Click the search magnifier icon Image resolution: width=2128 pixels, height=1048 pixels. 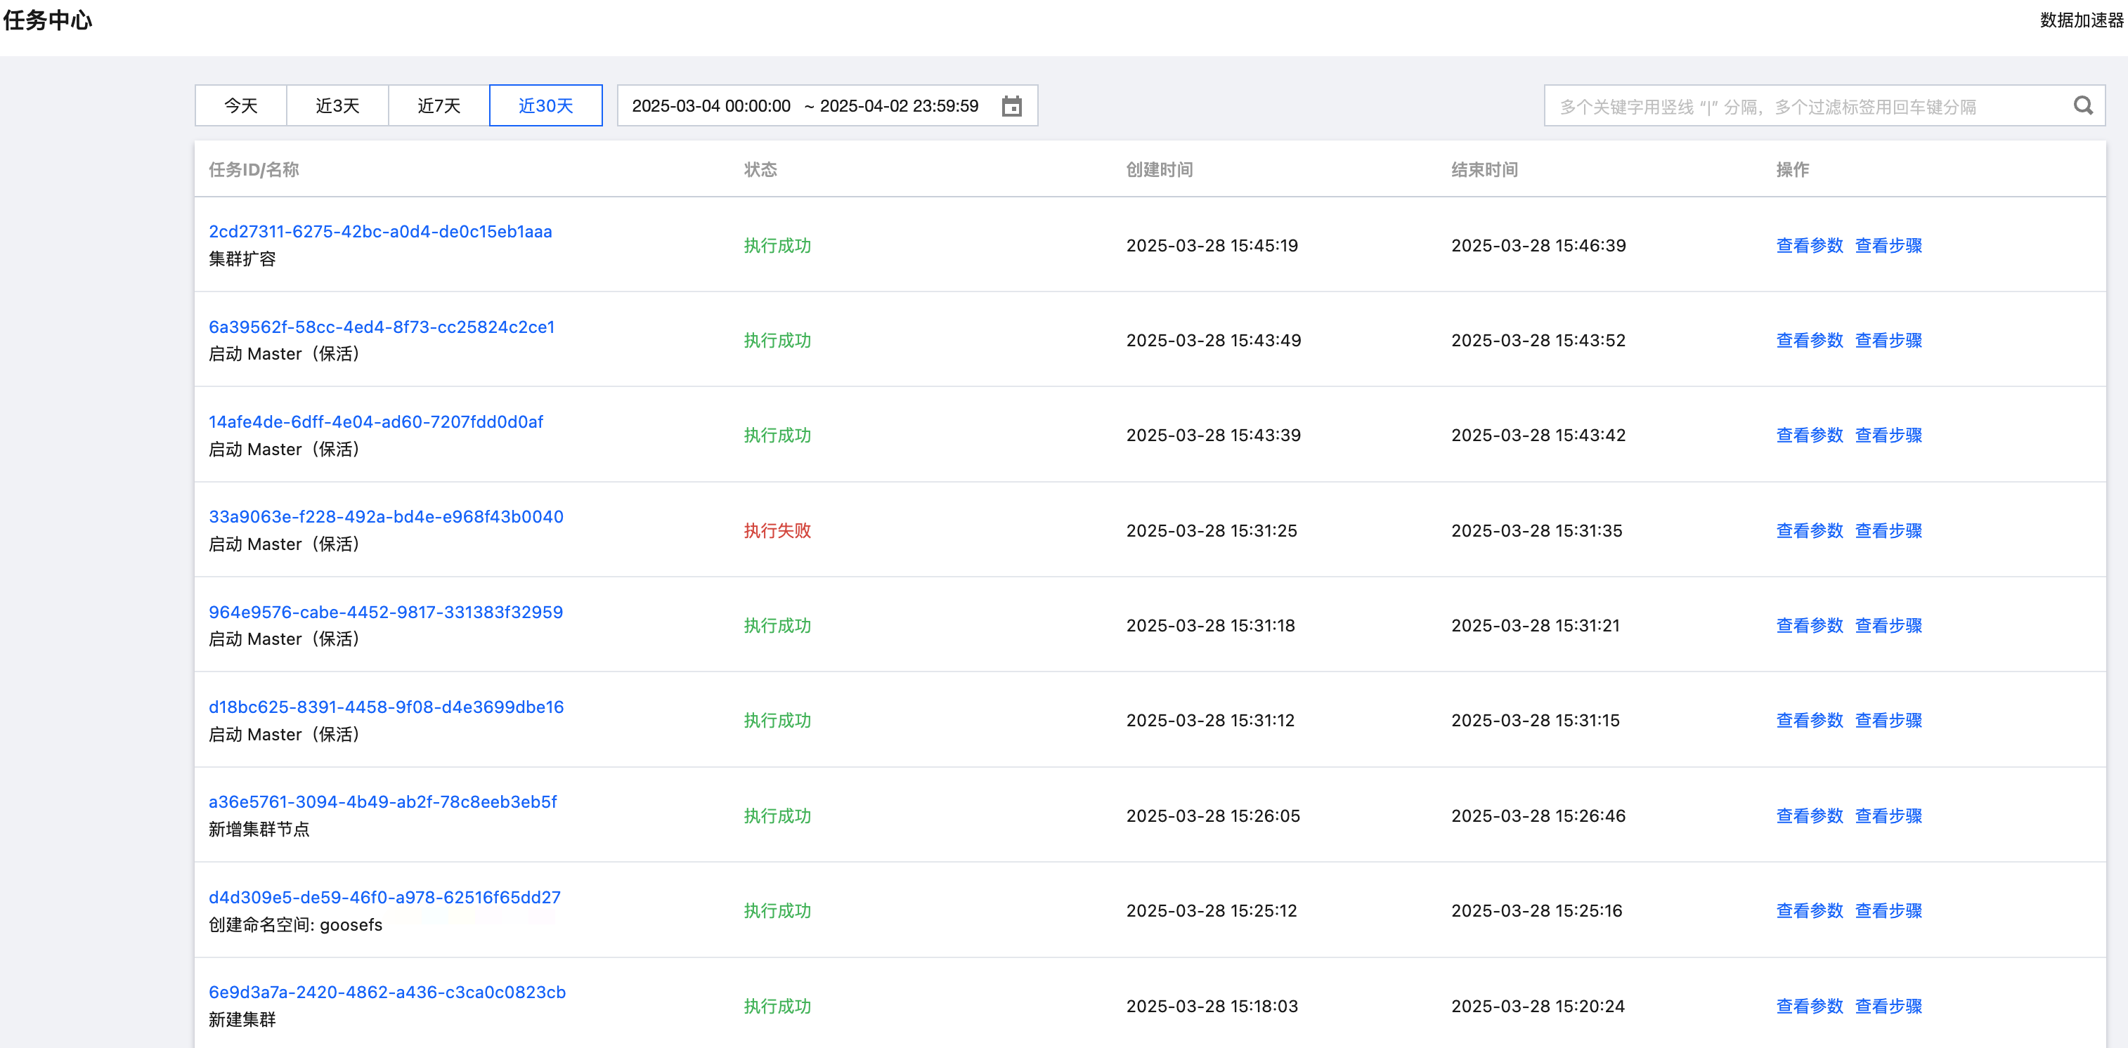[x=2082, y=105]
